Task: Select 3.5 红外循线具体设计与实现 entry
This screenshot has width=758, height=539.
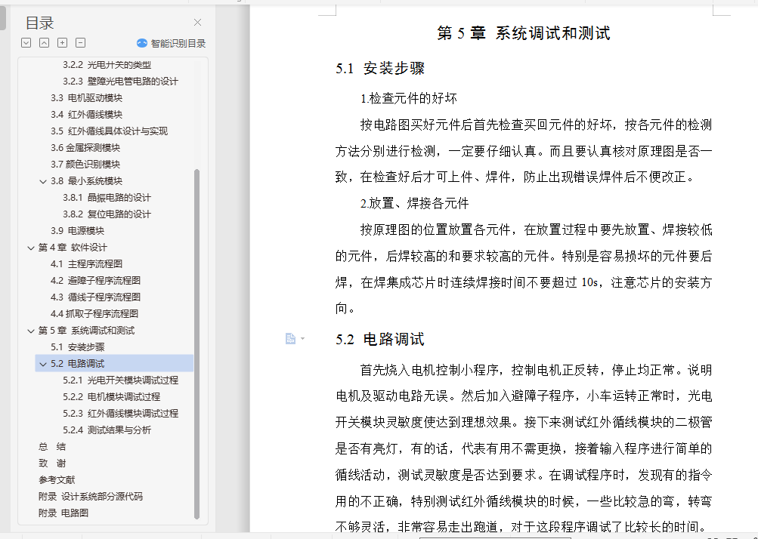Action: pos(110,131)
